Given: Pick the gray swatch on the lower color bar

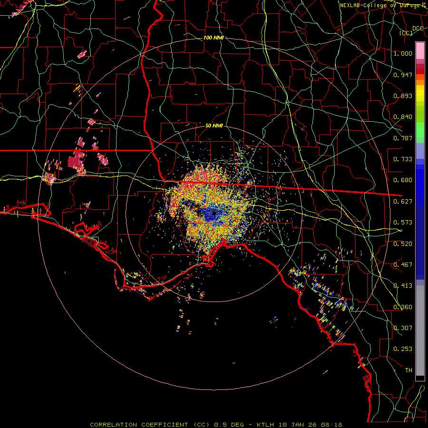Looking at the screenshot, I should click(420, 331).
